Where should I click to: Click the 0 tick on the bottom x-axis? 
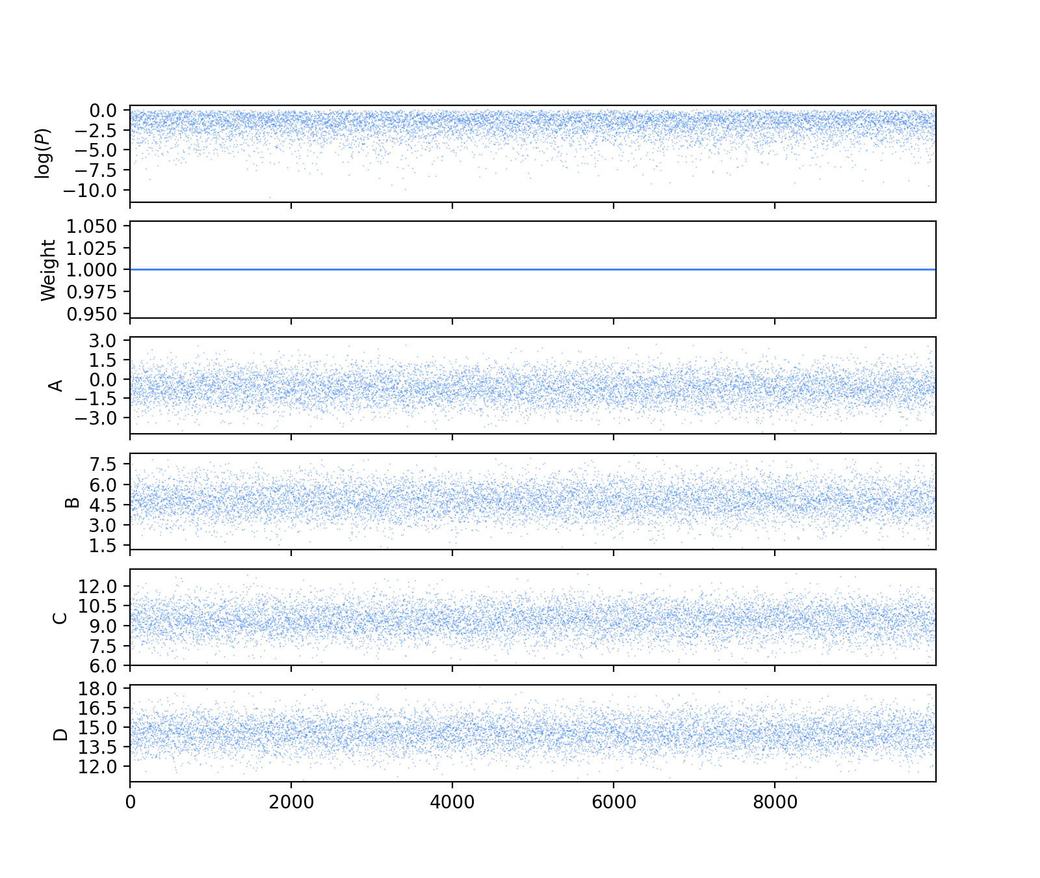point(131,803)
